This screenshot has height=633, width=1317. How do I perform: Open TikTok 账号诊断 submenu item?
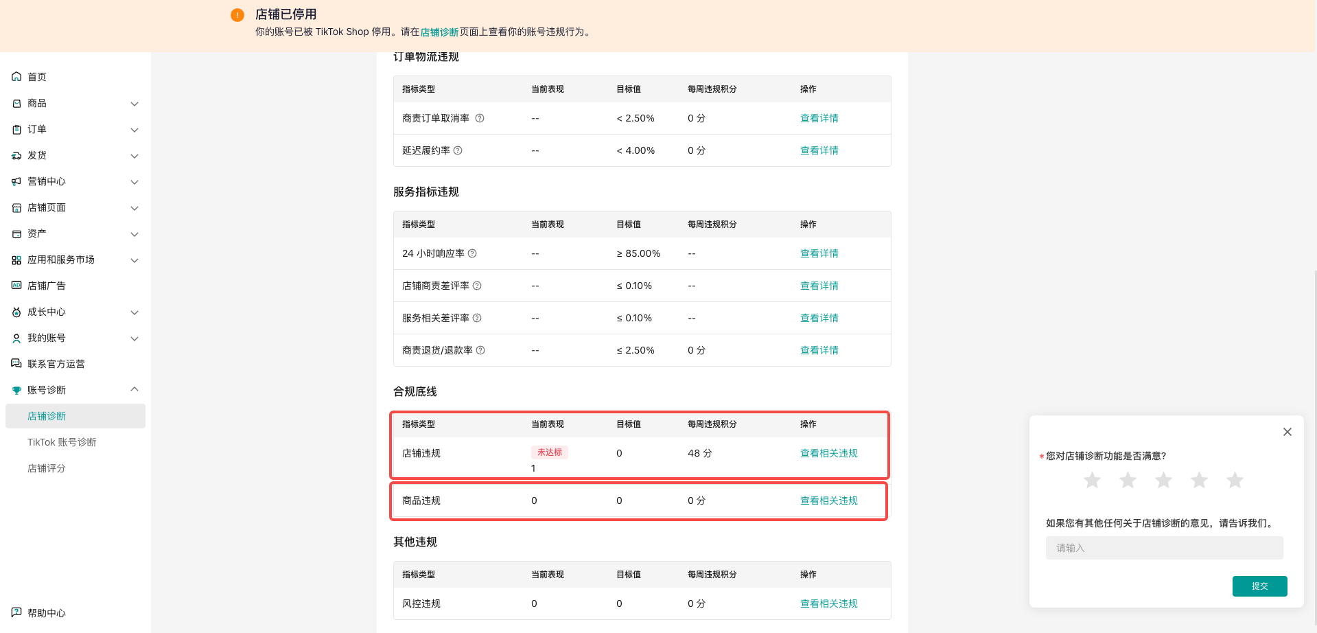tap(62, 442)
